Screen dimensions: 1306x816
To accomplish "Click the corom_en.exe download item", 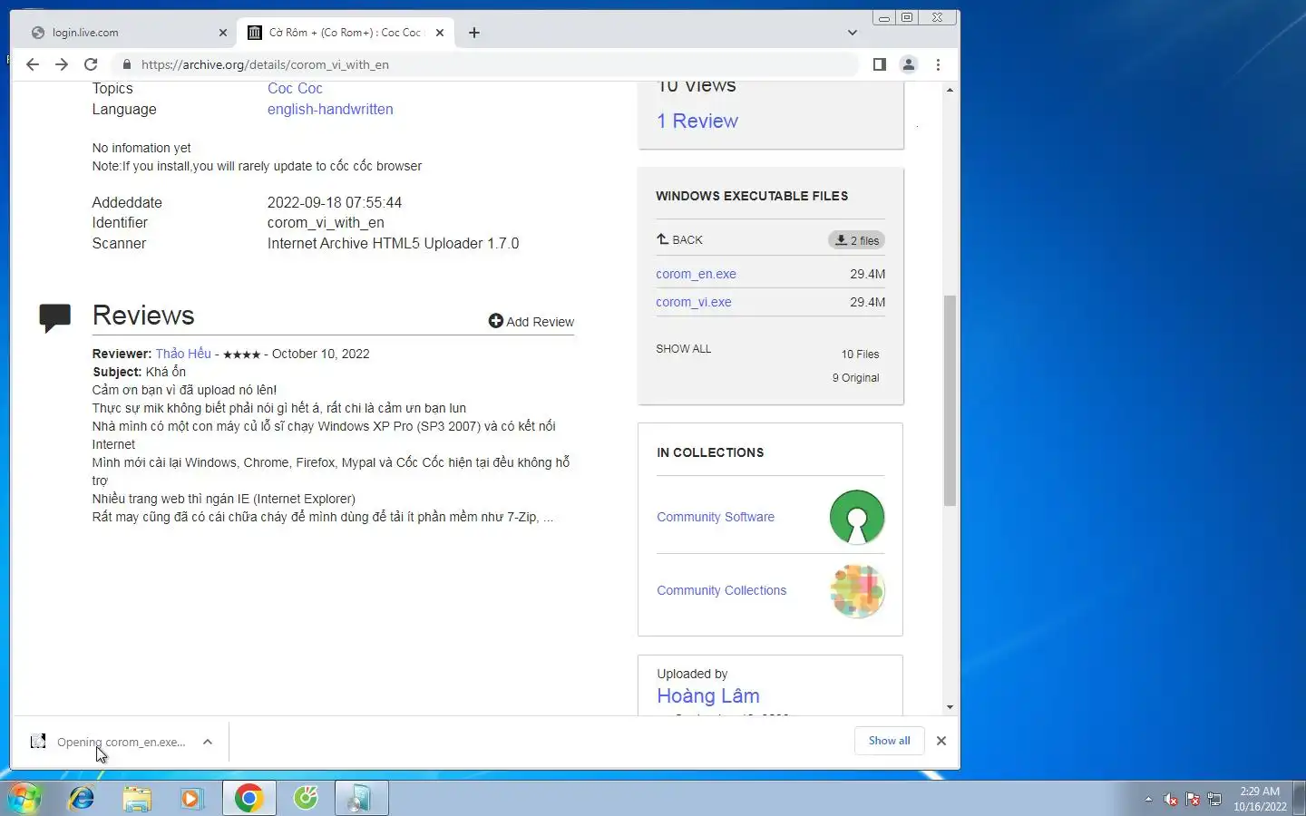I will pyautogui.click(x=109, y=742).
